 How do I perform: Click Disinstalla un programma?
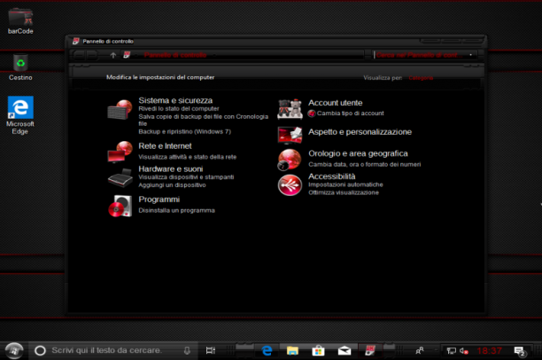point(176,210)
